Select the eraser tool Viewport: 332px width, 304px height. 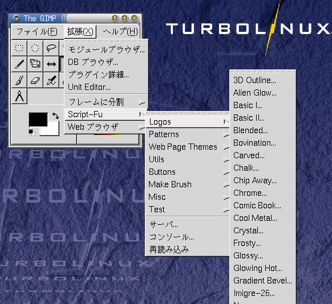point(35,80)
